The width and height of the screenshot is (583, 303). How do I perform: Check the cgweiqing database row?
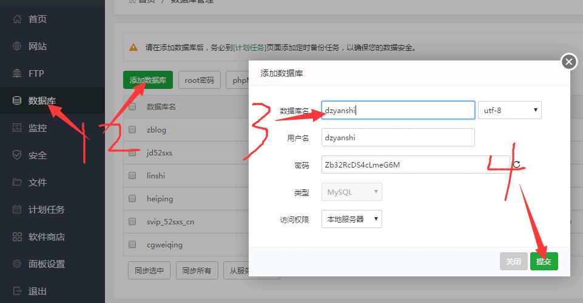click(x=132, y=244)
